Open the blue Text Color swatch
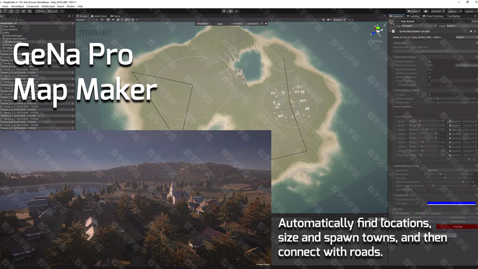This screenshot has height=269, width=478. 451,203
